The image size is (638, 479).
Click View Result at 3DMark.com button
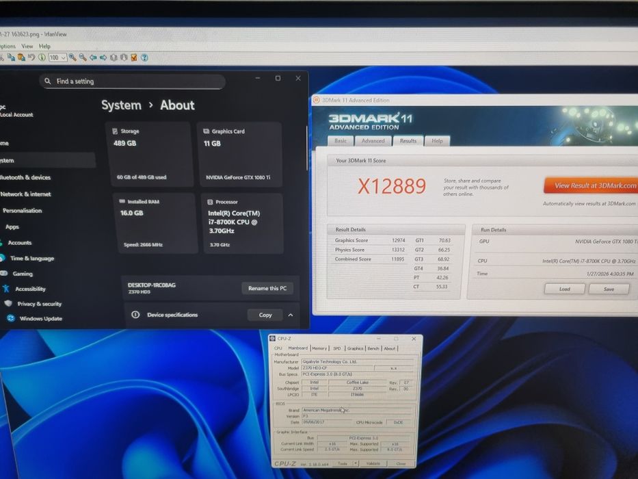tap(592, 185)
